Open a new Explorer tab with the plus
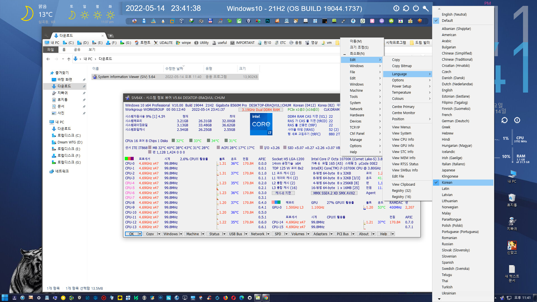The width and height of the screenshot is (537, 302). (x=111, y=36)
